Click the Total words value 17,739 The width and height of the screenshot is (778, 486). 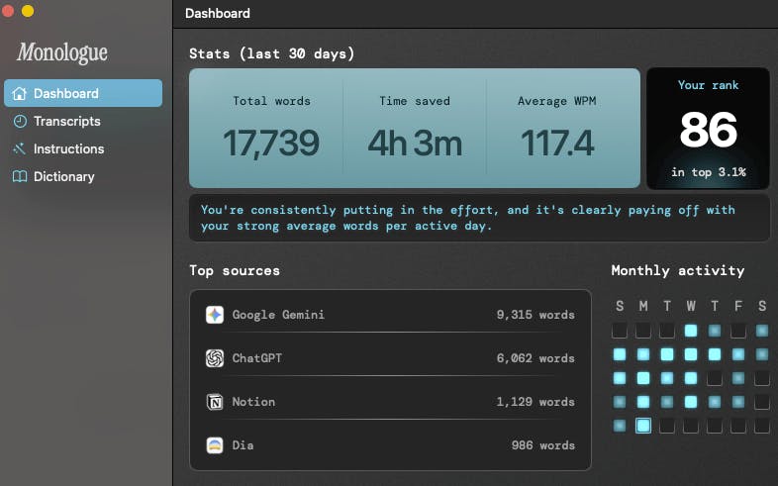(x=271, y=143)
